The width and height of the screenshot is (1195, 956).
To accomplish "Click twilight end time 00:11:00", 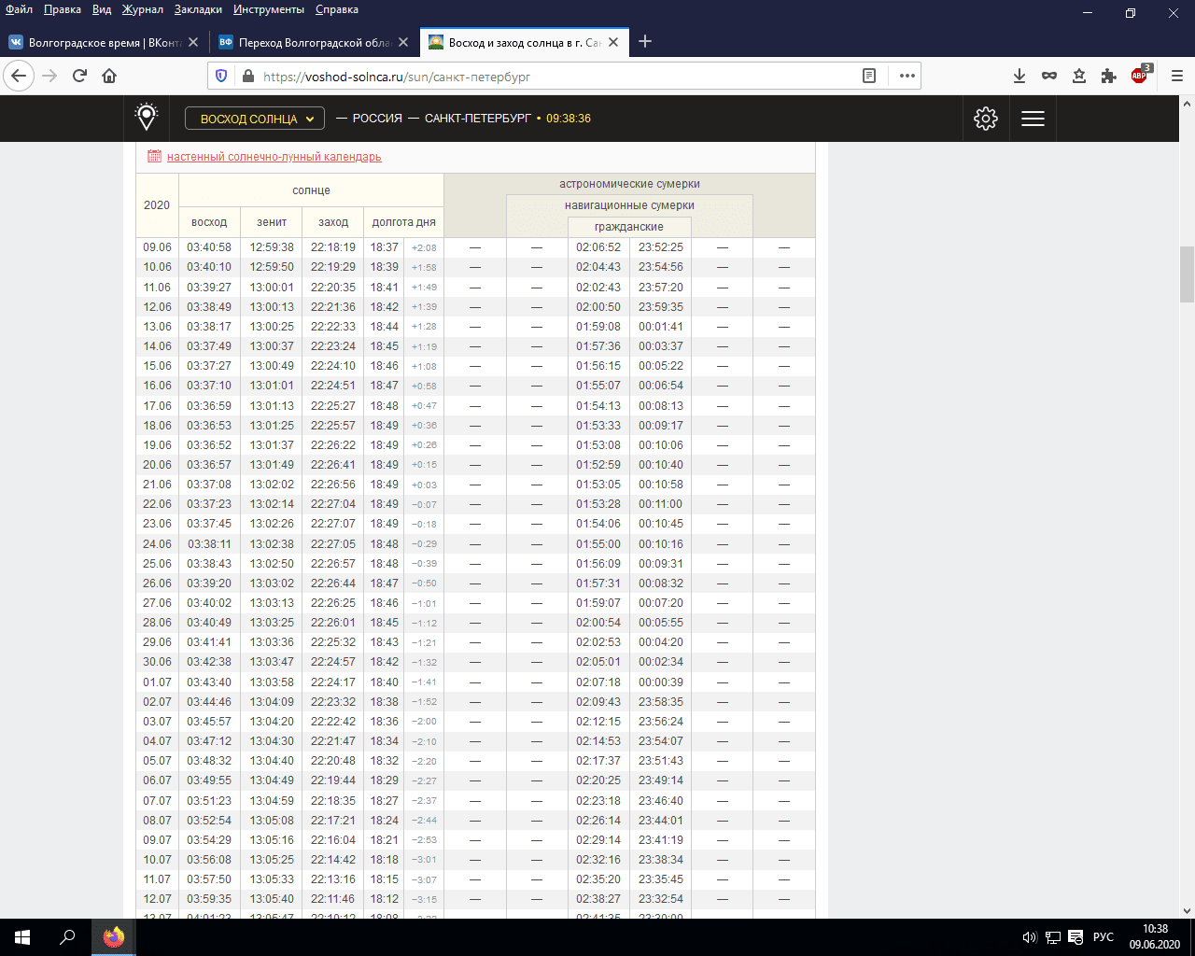I will [661, 504].
